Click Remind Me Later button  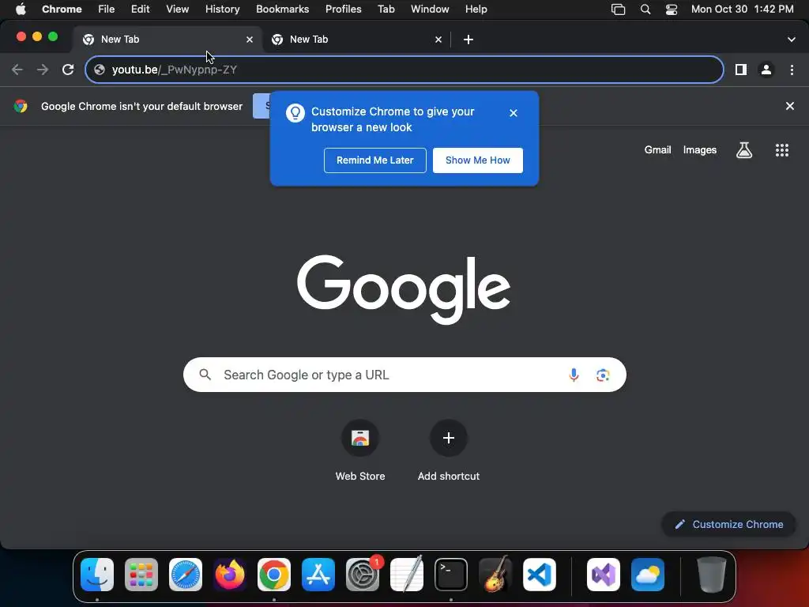375,160
